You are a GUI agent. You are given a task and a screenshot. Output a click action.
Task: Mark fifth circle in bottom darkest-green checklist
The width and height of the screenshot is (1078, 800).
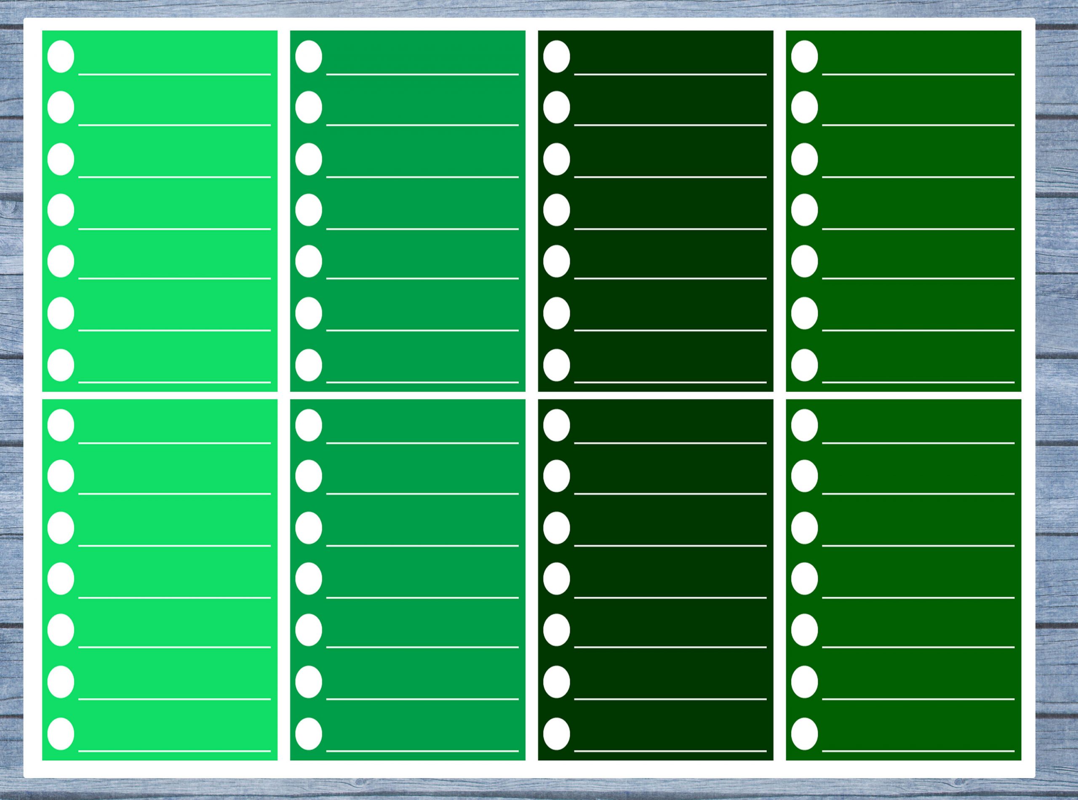[556, 629]
